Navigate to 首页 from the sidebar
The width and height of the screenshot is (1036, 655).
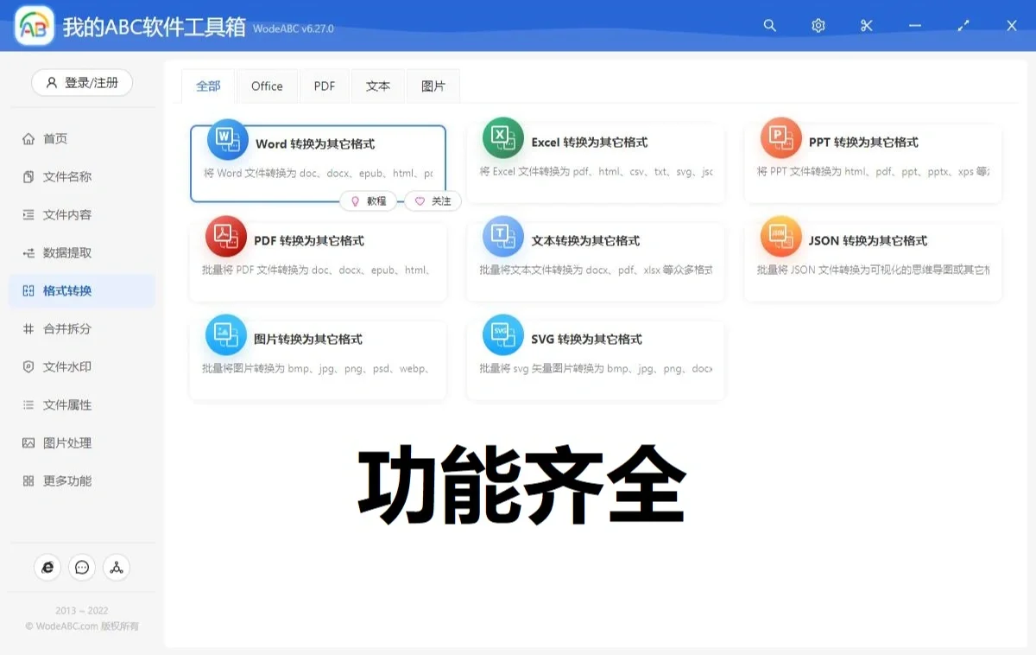coord(82,138)
